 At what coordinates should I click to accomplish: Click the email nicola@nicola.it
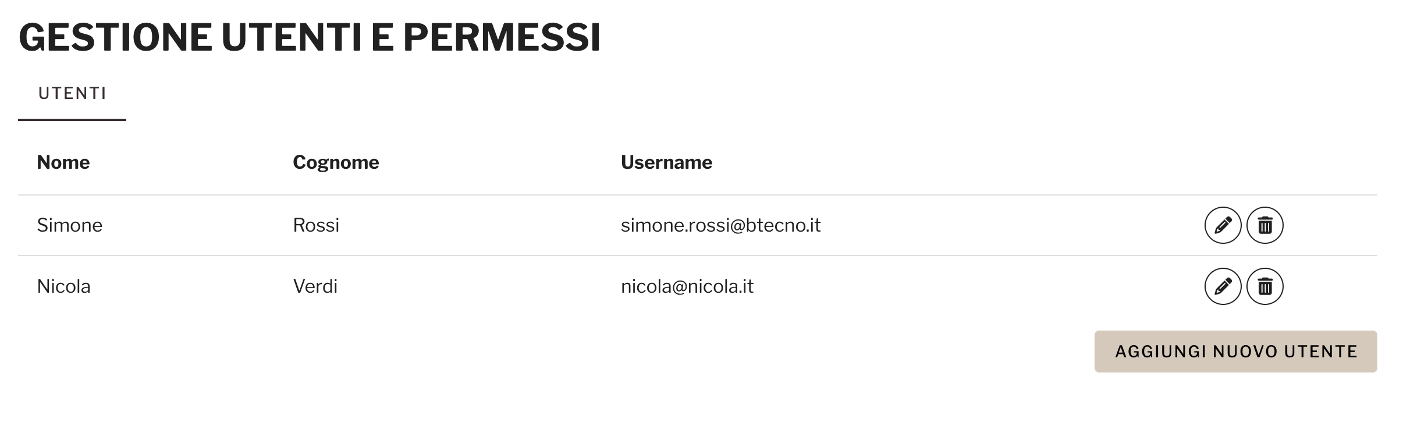(687, 286)
